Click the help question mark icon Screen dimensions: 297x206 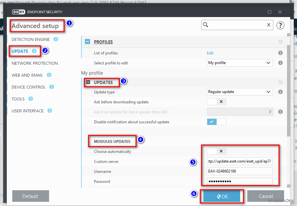280,25
